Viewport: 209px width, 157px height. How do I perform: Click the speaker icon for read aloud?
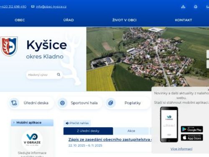tap(67, 123)
